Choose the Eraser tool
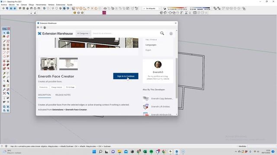 pos(8,37)
